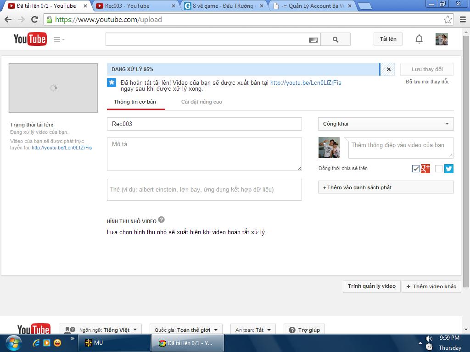This screenshot has height=352, width=470.
Task: Close the 8 vê game tab
Action: coord(261,6)
